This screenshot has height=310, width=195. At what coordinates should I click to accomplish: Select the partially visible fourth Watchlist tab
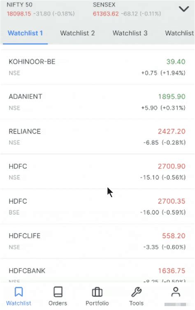(x=180, y=33)
